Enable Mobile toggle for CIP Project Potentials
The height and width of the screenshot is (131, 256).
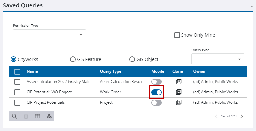157,103
